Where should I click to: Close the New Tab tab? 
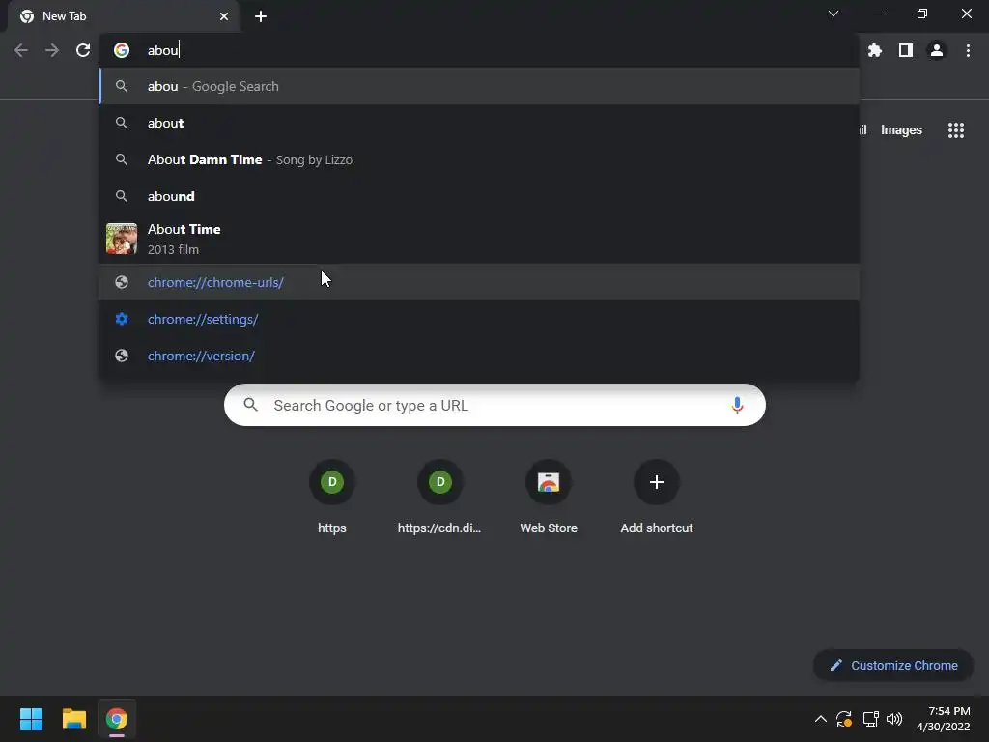pyautogui.click(x=224, y=16)
